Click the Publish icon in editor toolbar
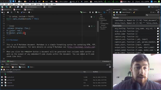This screenshot has width=161, height=90. (x=104, y=12)
